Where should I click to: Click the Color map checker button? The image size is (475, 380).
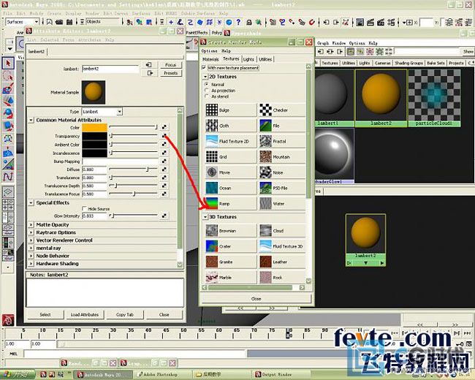pos(164,127)
